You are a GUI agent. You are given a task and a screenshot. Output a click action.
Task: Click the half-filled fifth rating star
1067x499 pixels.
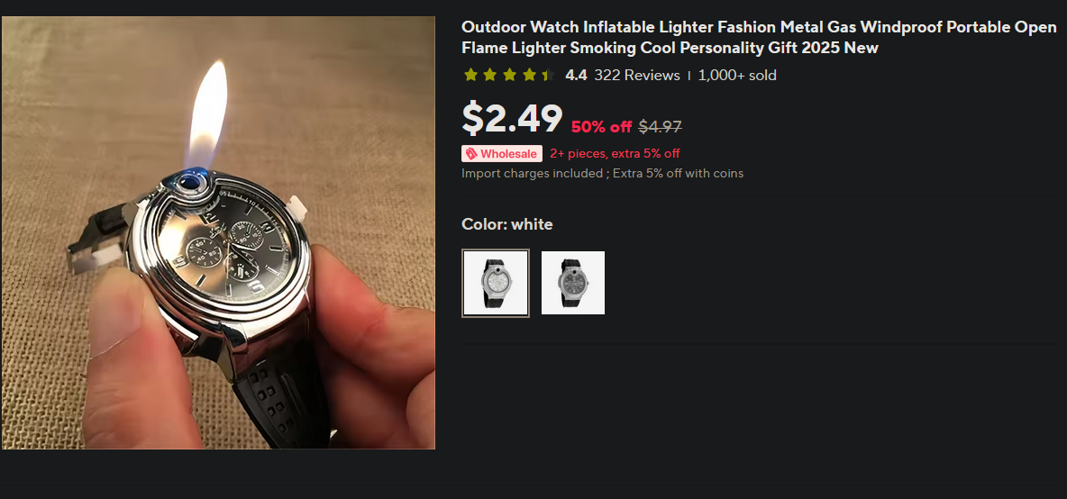(549, 75)
